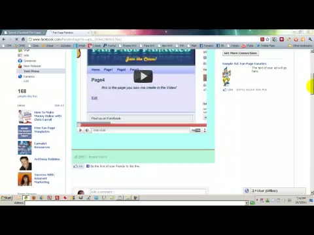Click the Add a comment field

tap(148, 192)
